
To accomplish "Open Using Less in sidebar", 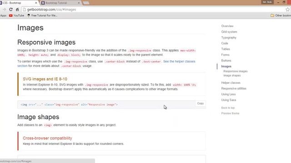I will point(228,94).
